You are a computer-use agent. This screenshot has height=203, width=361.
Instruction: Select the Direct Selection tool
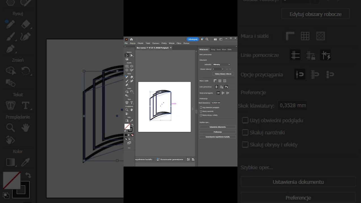coord(132,55)
